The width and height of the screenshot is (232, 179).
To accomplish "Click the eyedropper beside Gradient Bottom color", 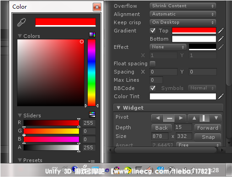I will coord(221,39).
